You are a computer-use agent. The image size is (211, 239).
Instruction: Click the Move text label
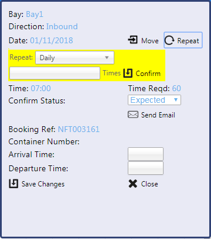tap(150, 41)
